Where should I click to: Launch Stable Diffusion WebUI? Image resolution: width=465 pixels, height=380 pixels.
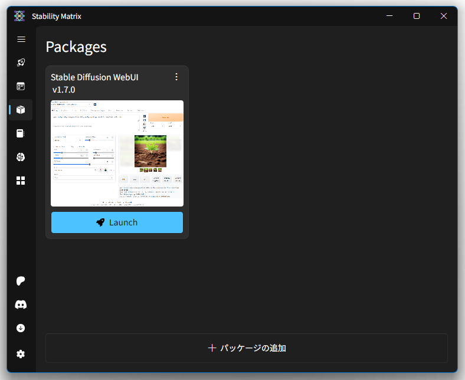(x=117, y=222)
